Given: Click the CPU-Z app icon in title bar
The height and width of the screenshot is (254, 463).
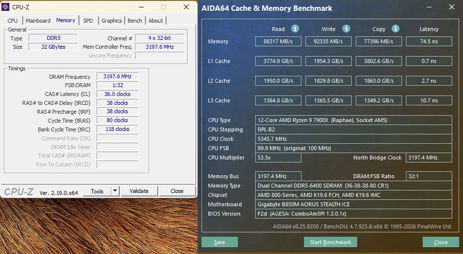Looking at the screenshot, I should (5, 7).
